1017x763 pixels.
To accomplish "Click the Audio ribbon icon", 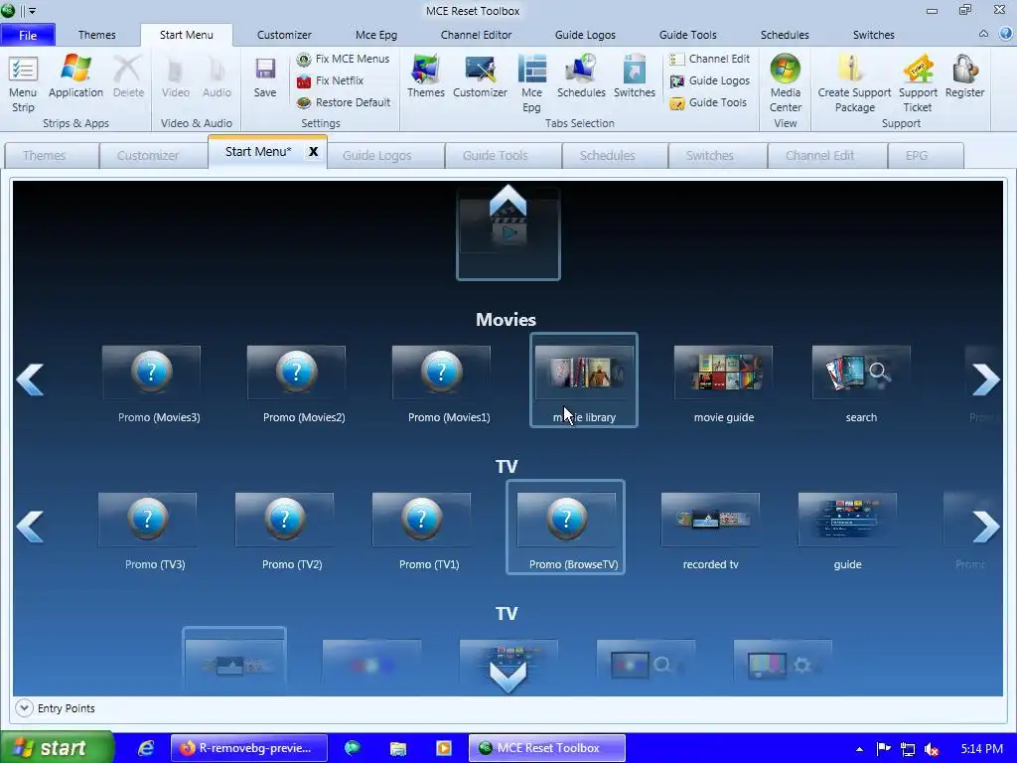I will pos(217,76).
